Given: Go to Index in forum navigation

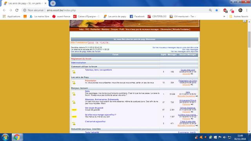Looking at the screenshot, I should point(81,29).
